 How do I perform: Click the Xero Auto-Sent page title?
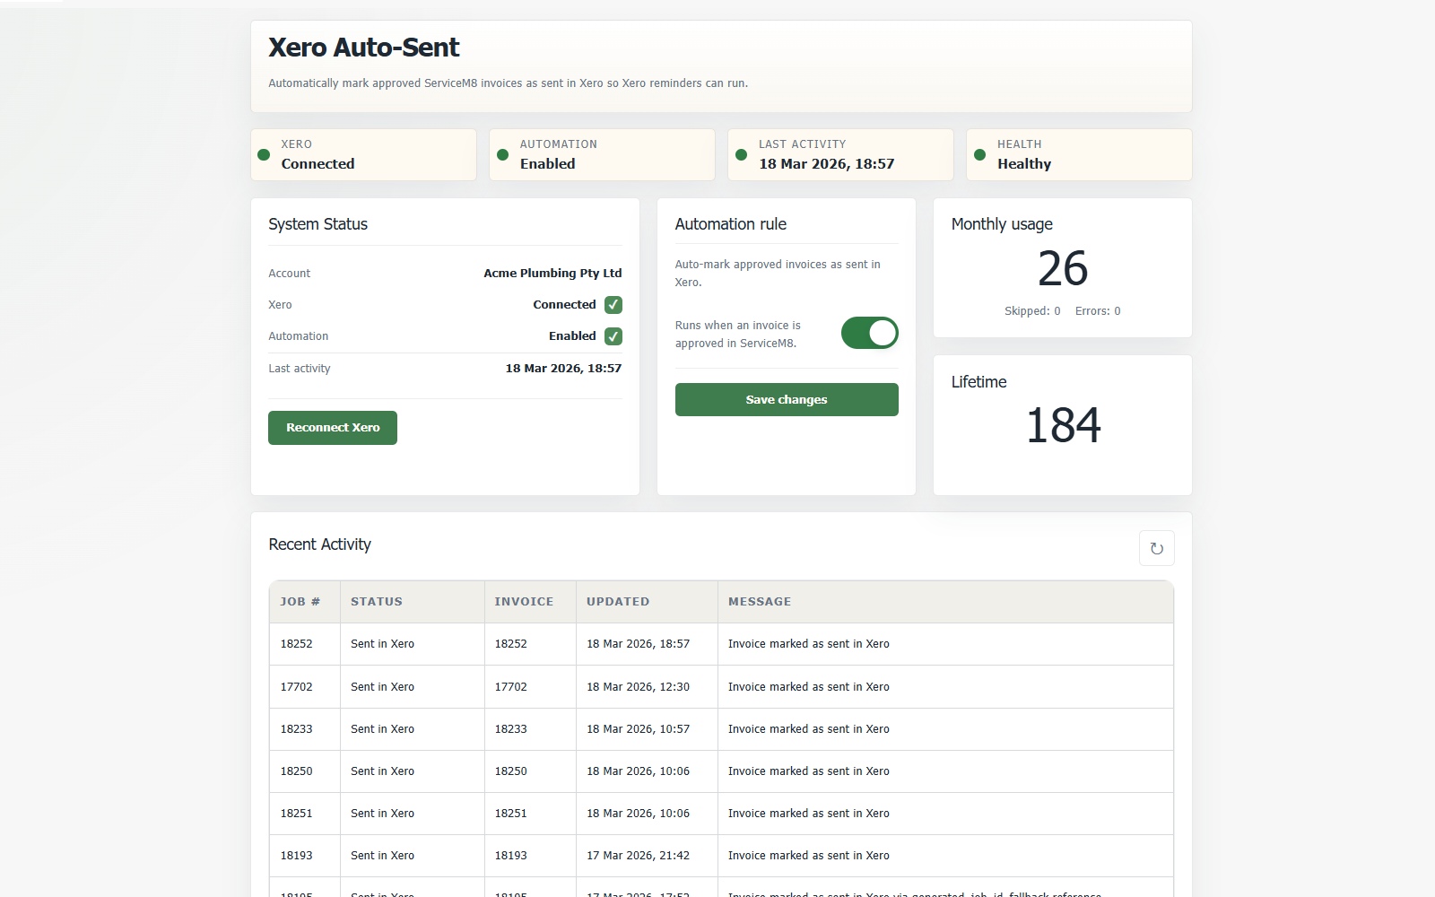pyautogui.click(x=364, y=48)
